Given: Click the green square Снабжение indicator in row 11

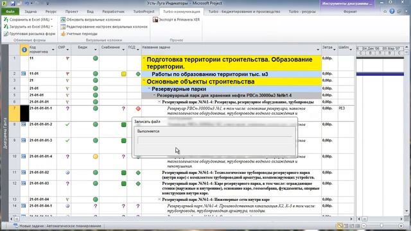Looking at the screenshot, I should click(124, 173).
